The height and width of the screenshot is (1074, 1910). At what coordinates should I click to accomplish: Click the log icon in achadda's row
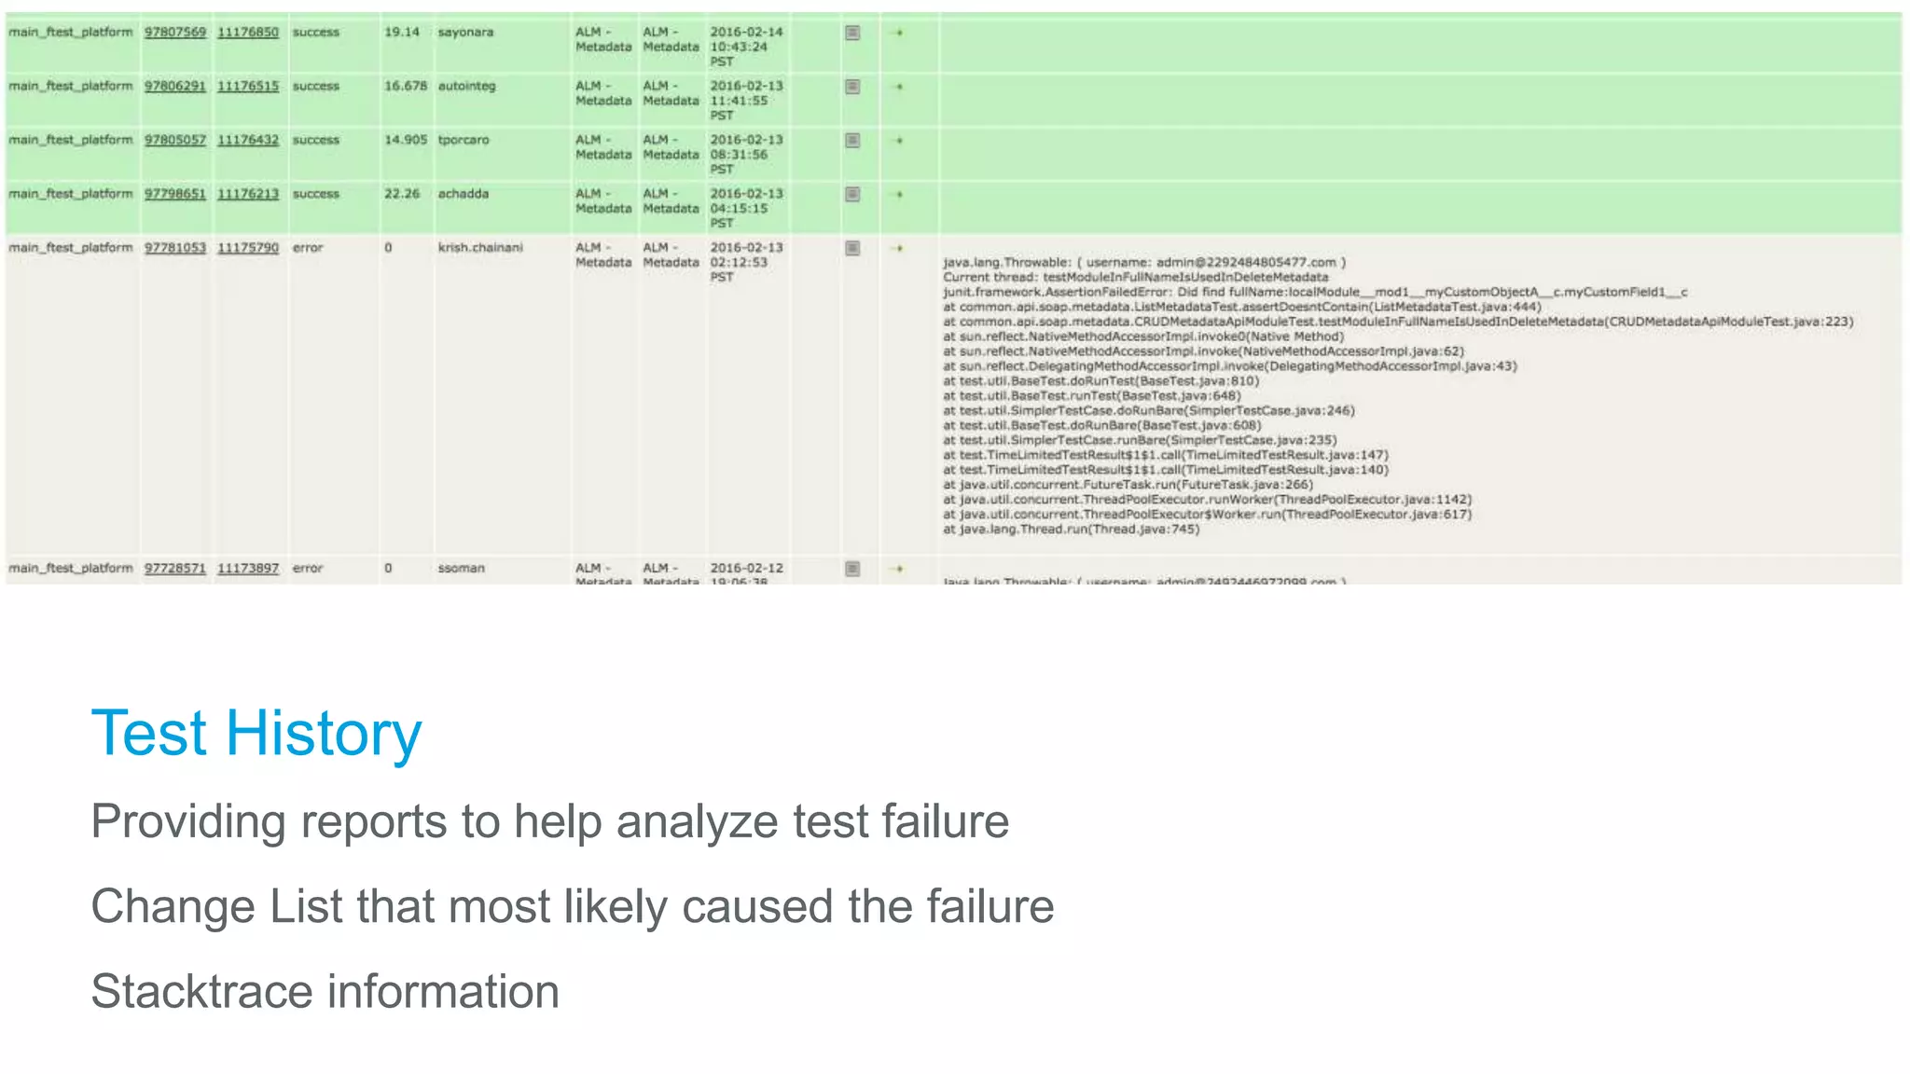pos(852,195)
